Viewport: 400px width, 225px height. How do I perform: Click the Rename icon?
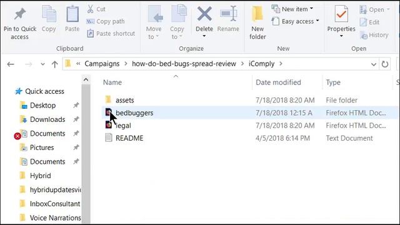[x=229, y=14]
